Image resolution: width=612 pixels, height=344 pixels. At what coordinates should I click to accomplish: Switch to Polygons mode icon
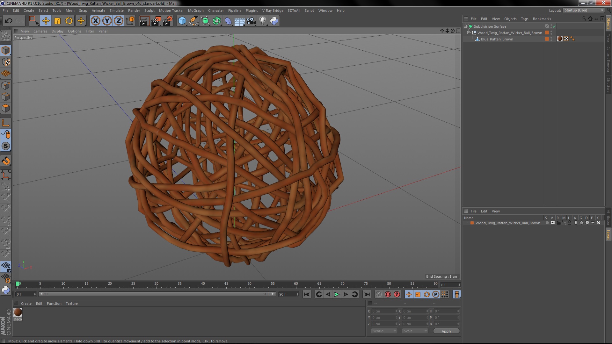(6, 108)
